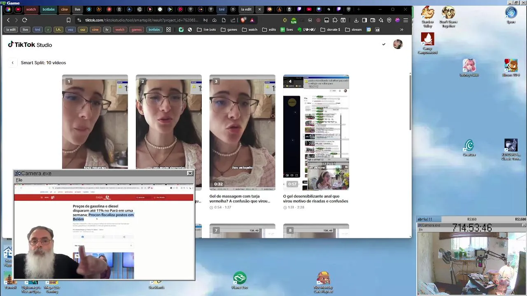Open the profile avatar in TikTok Studio
The width and height of the screenshot is (527, 296).
(x=398, y=44)
